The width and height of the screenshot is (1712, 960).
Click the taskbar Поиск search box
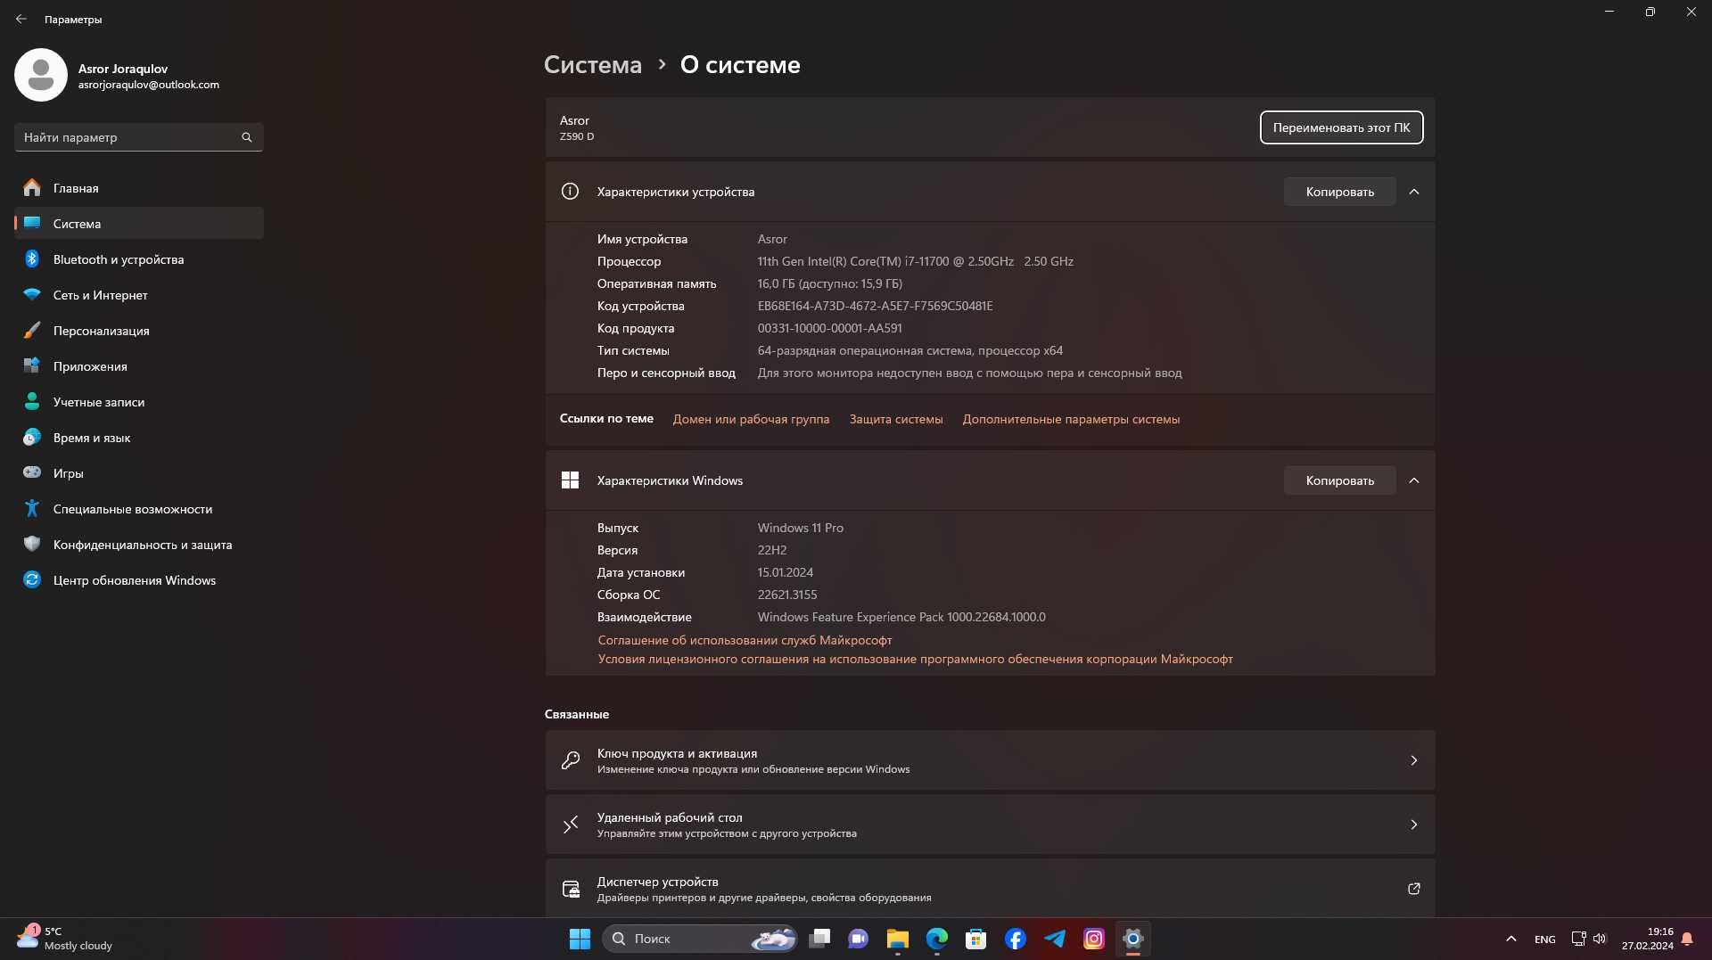tap(700, 939)
